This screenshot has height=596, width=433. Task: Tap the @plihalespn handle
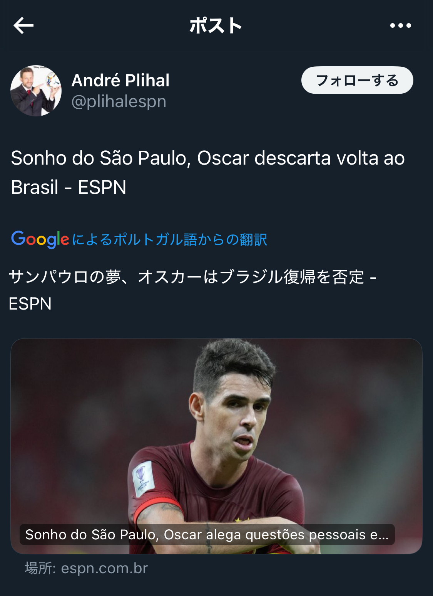[x=119, y=101]
